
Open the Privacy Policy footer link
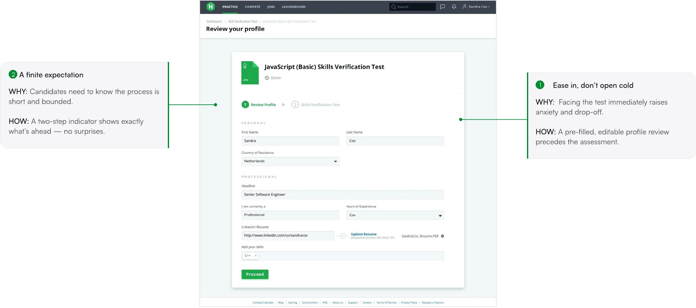tap(409, 303)
